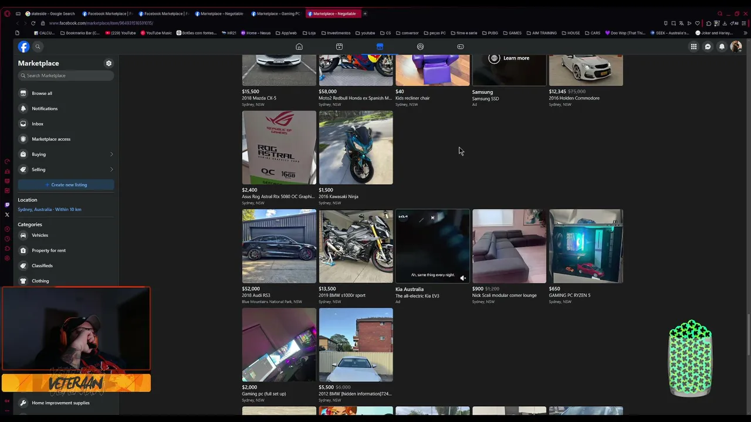
Task: Go to the Facebook Home feed icon
Action: coord(299,47)
